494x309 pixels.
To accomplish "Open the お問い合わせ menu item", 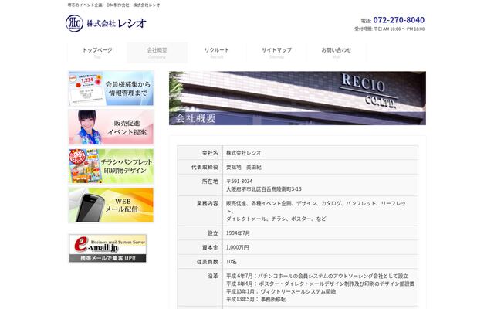I will point(337,53).
